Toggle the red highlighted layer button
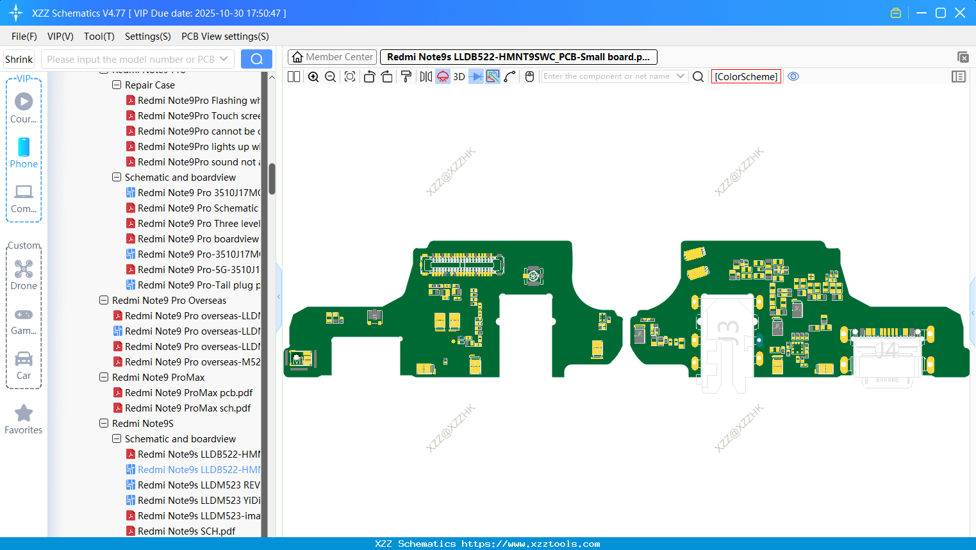976x550 pixels. pos(443,76)
